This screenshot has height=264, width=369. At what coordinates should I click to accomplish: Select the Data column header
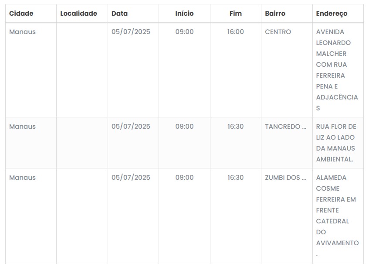point(120,14)
